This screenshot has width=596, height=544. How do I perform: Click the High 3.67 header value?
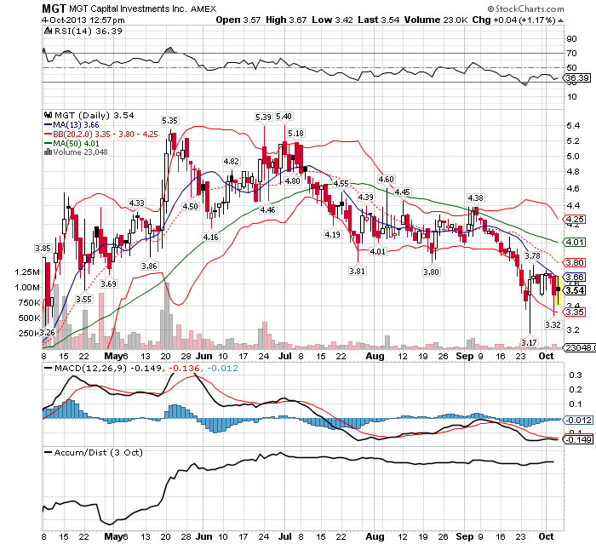pyautogui.click(x=286, y=20)
